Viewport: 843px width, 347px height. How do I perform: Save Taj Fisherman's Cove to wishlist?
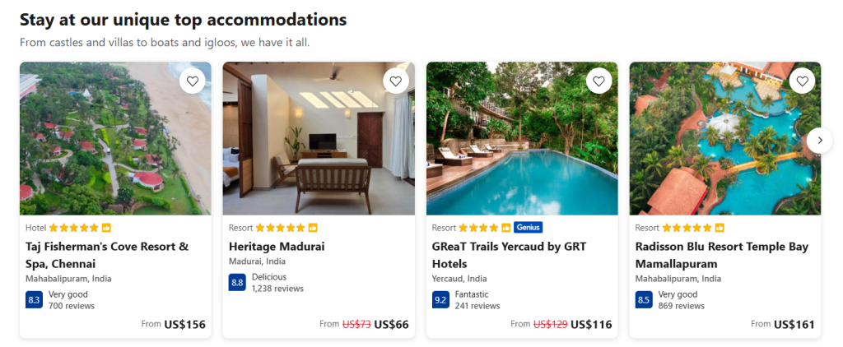[x=193, y=81]
